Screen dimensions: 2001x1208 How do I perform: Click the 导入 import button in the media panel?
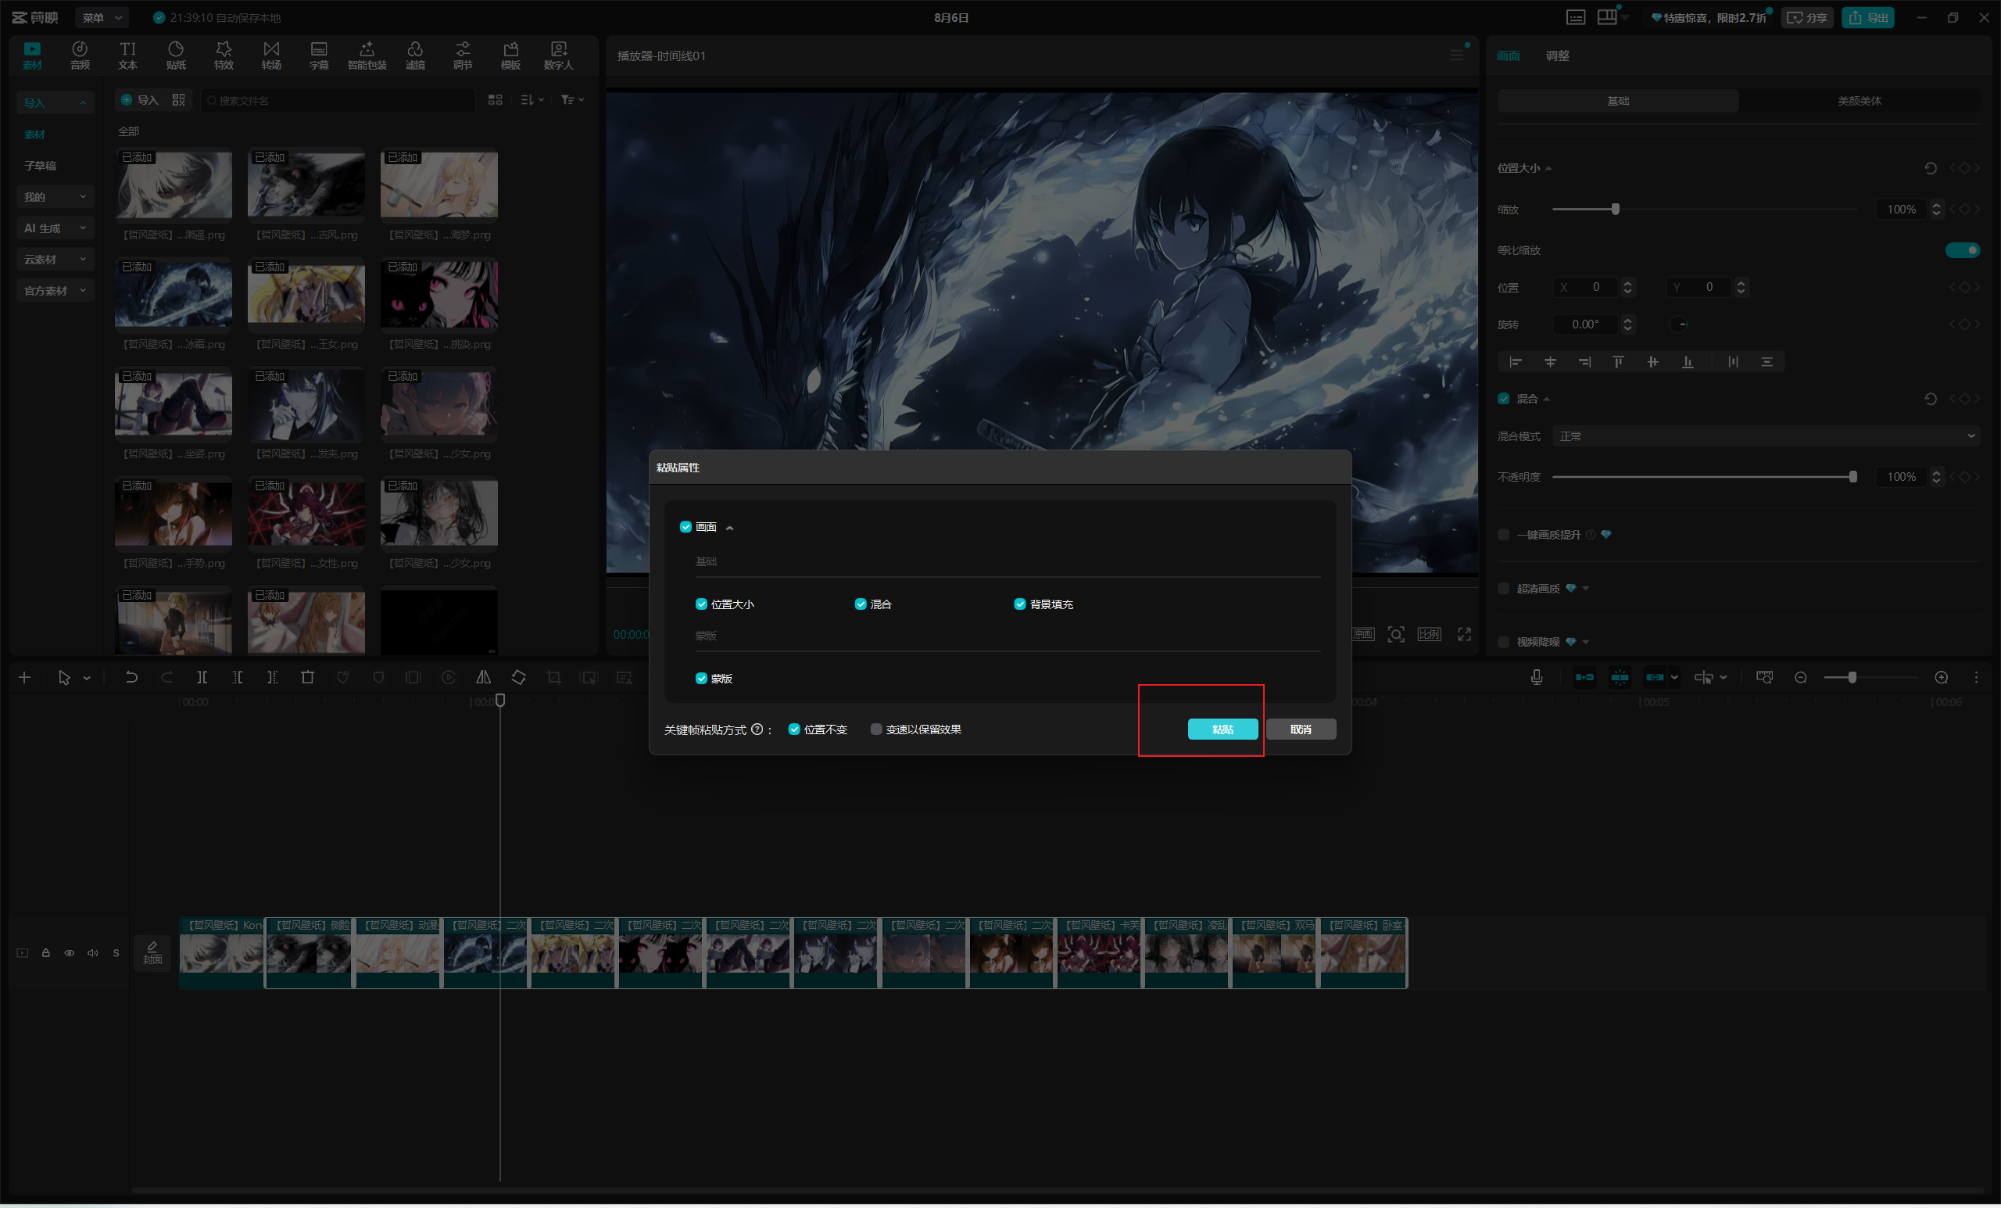(139, 100)
